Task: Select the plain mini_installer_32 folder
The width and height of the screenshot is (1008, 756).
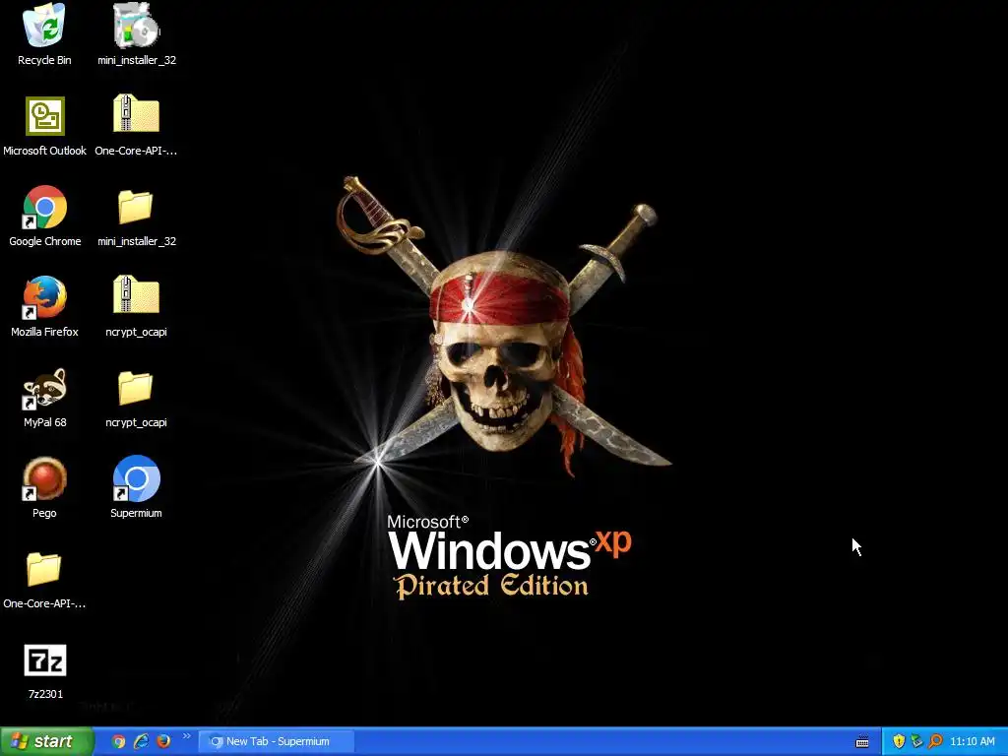Action: tap(136, 207)
